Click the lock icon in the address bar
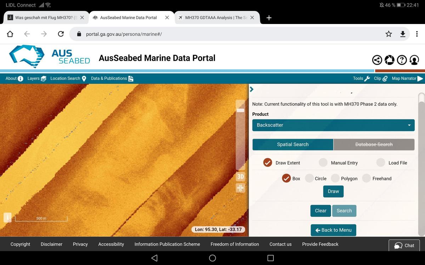425x265 pixels. [79, 34]
